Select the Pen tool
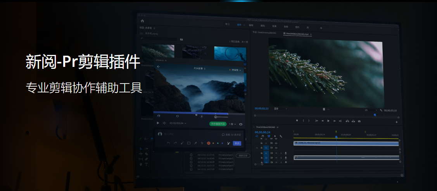The image size is (437, 191). 146,159
